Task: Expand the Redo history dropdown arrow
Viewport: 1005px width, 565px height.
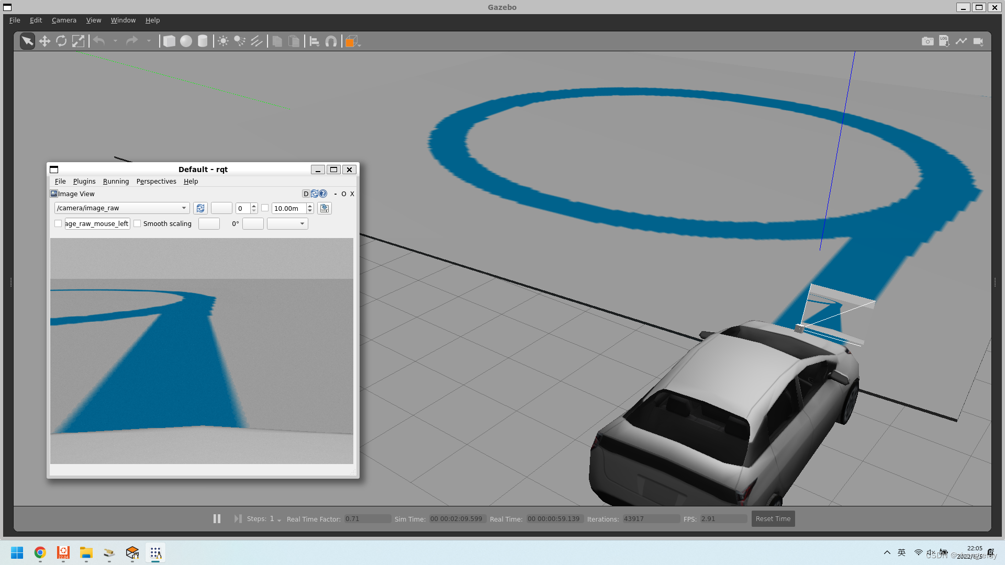Action: point(149,41)
